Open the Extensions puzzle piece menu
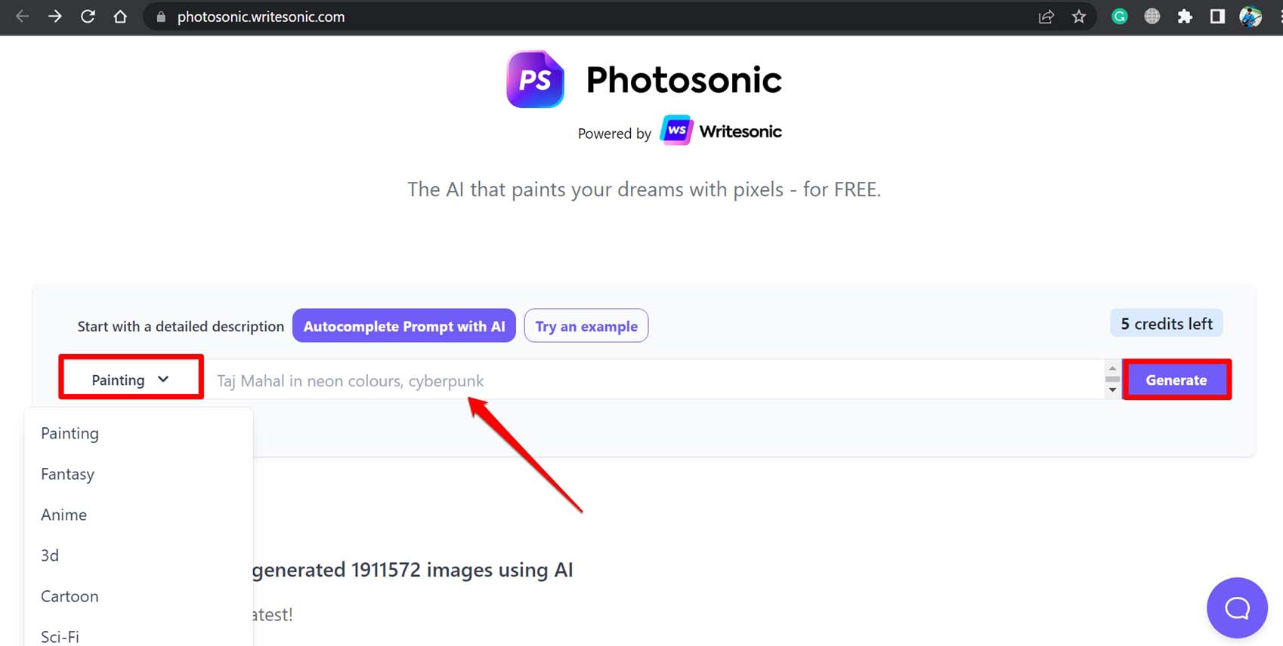 tap(1185, 17)
